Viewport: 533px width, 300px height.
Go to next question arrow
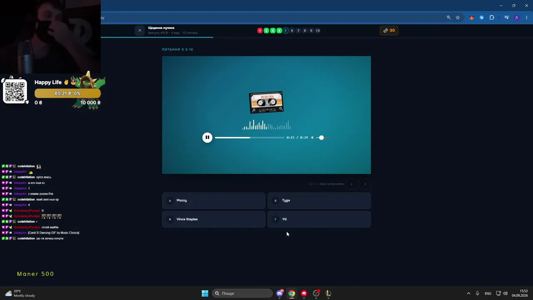[365, 184]
